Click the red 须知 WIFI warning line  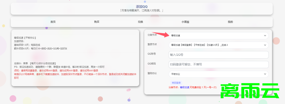point(56,71)
